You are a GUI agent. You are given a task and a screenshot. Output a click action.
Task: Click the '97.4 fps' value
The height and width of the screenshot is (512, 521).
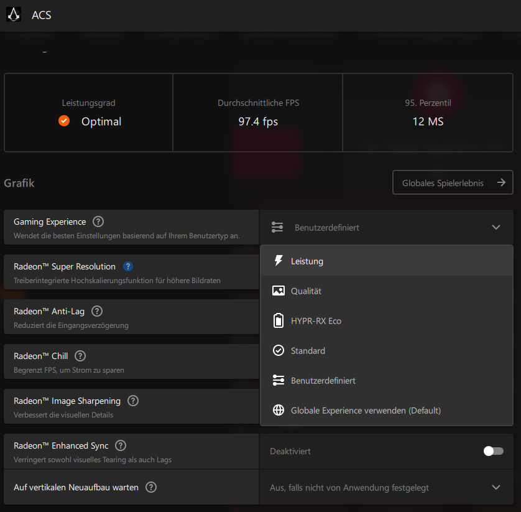[x=258, y=121]
